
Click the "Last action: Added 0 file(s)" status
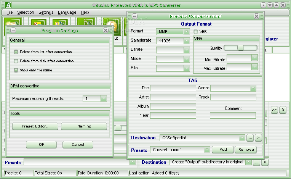[x=208, y=173]
